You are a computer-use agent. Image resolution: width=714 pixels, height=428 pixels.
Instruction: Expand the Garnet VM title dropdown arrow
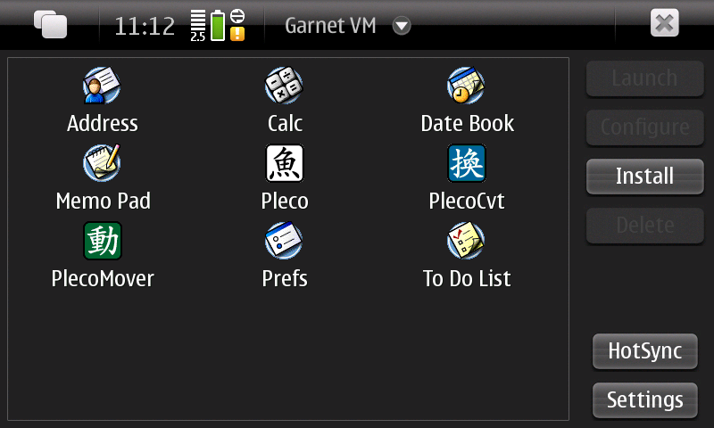point(402,26)
